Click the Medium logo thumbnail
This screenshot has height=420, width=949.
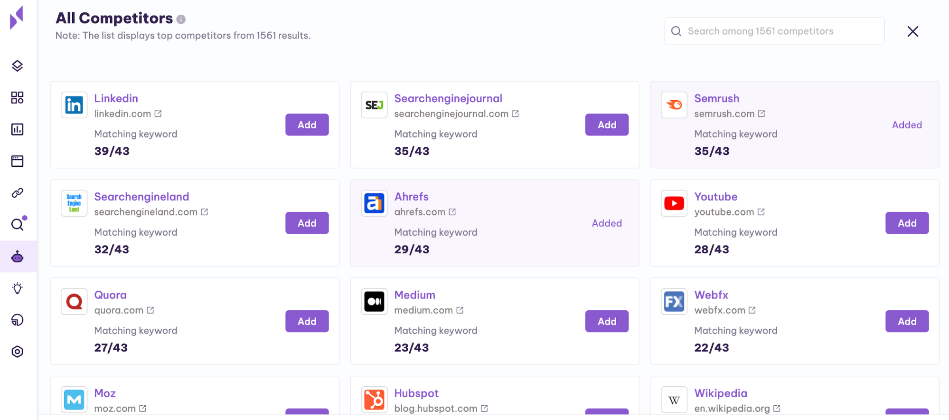click(374, 302)
